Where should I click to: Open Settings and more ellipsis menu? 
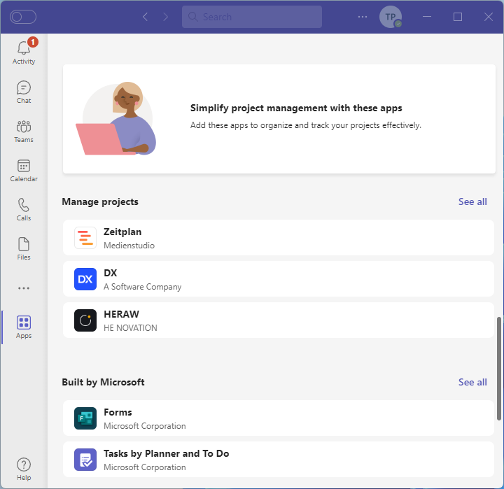(x=363, y=17)
